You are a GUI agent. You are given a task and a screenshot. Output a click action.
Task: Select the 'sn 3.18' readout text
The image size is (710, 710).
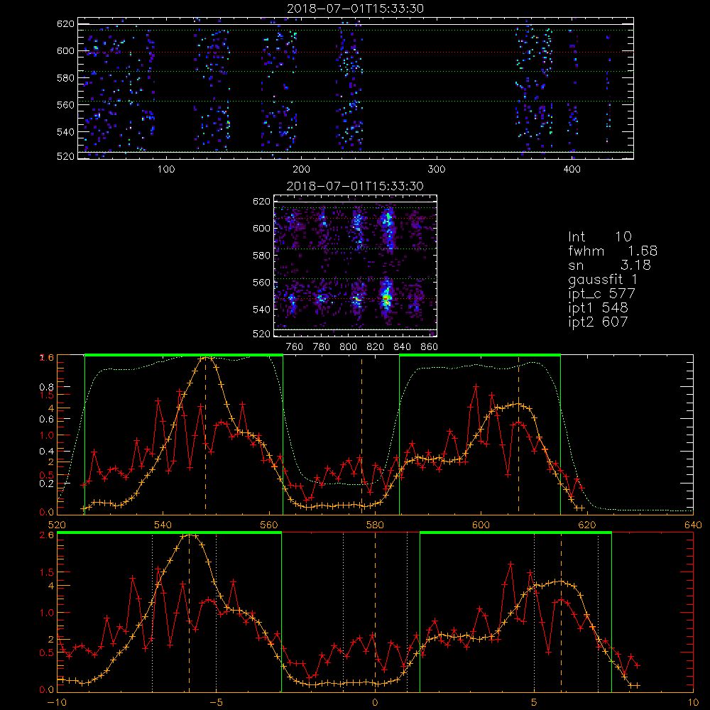pyautogui.click(x=609, y=265)
